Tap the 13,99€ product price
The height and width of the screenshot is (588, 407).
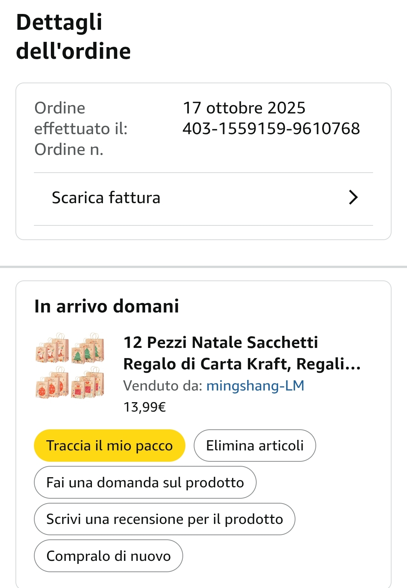pyautogui.click(x=145, y=407)
